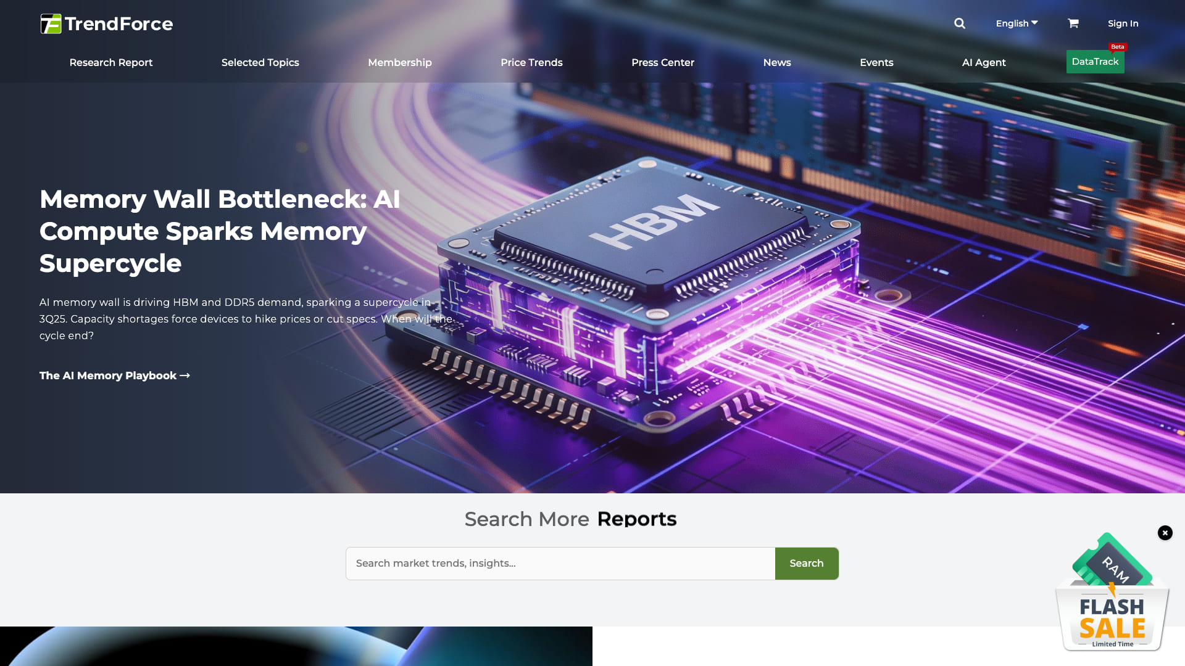The height and width of the screenshot is (666, 1185).
Task: Go to Membership page
Action: [399, 62]
